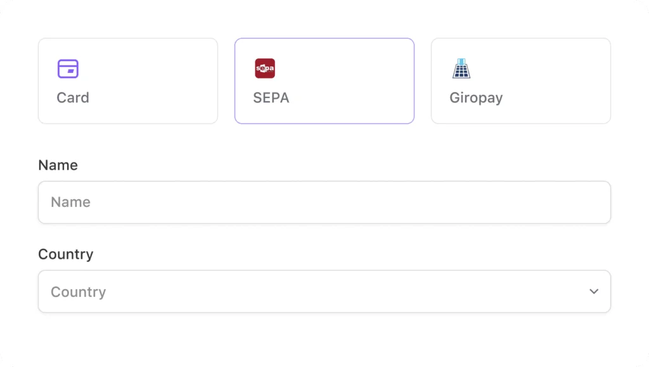Click the Name placeholder text

coord(70,202)
